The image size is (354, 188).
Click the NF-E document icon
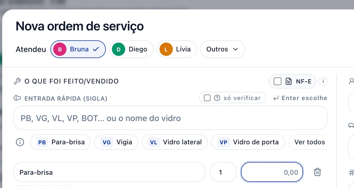289,82
